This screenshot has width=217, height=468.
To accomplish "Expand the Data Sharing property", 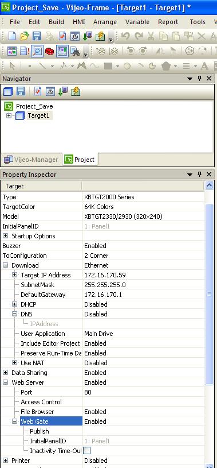I will tap(5, 373).
